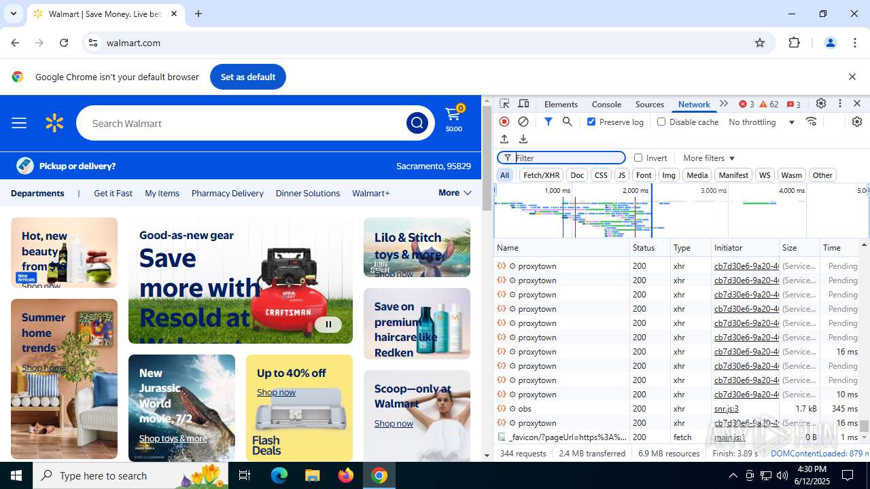Viewport: 870px width, 489px height.
Task: Open No throttling dropdown
Action: (761, 122)
